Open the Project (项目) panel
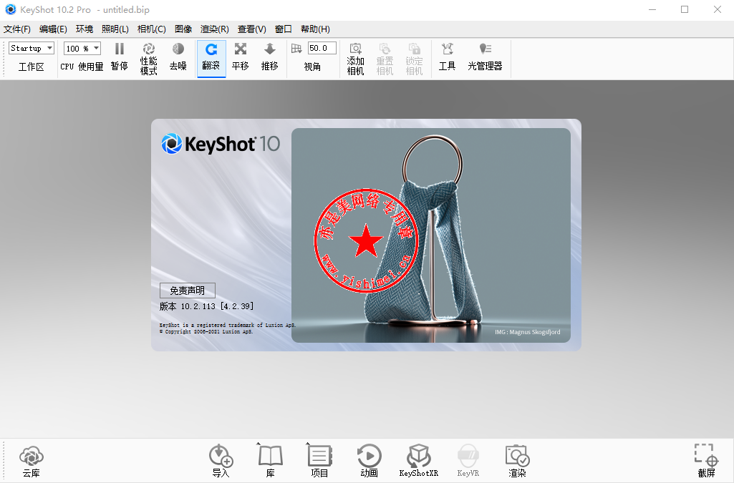 (319, 461)
